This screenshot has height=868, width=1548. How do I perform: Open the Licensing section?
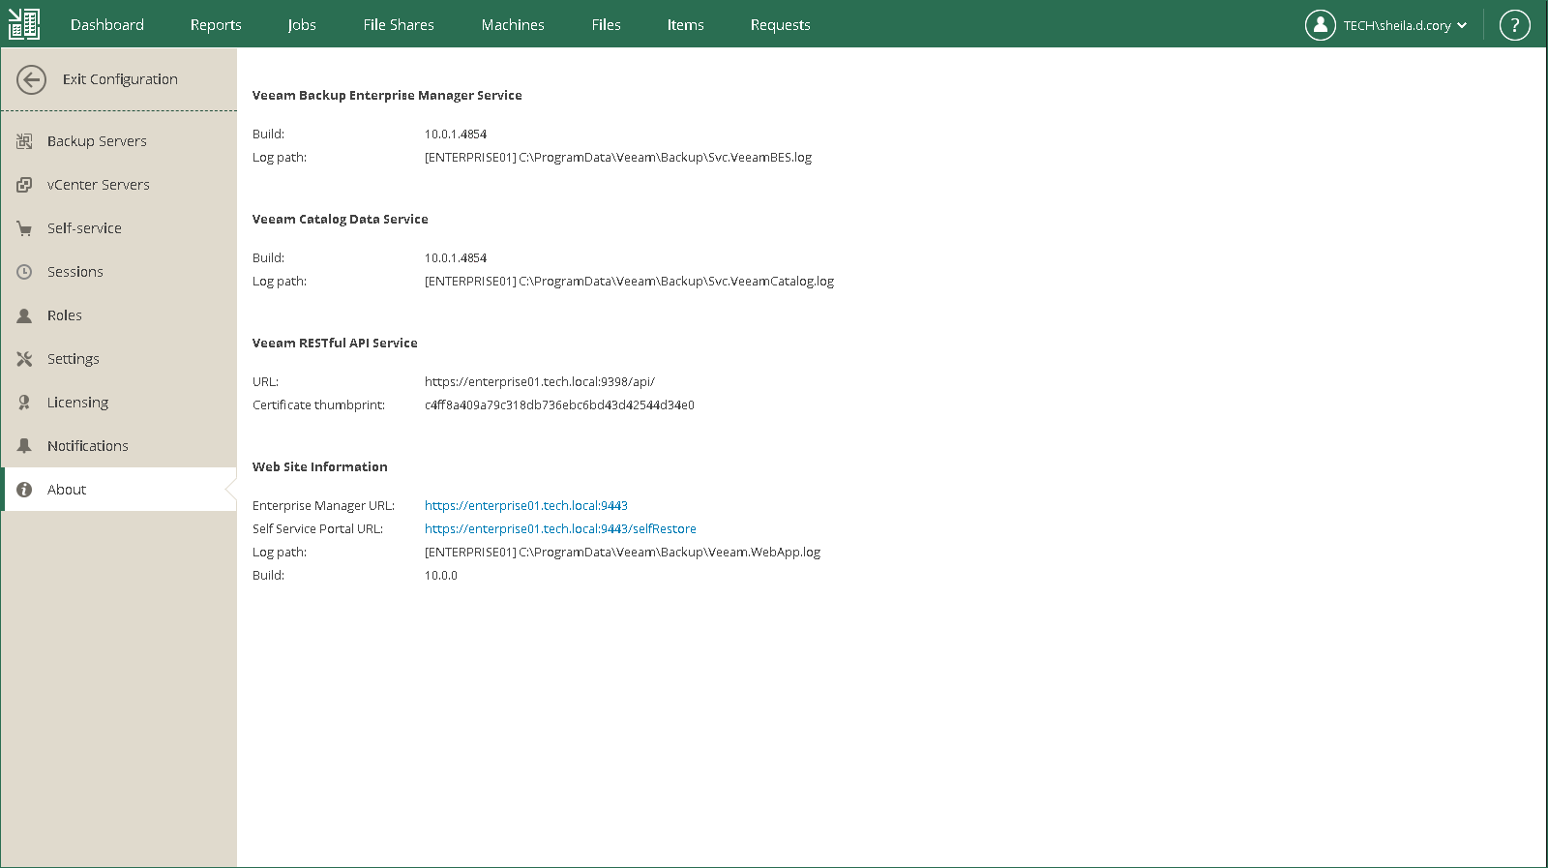coord(119,403)
